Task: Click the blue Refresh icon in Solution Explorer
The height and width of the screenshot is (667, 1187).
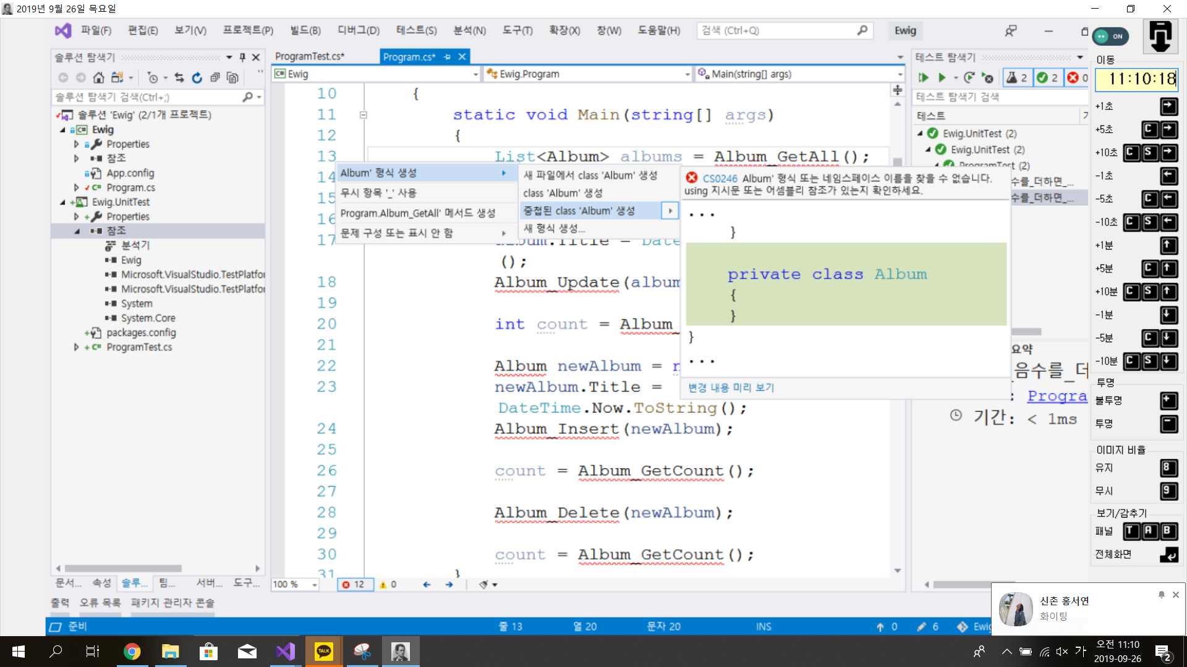Action: coord(197,78)
